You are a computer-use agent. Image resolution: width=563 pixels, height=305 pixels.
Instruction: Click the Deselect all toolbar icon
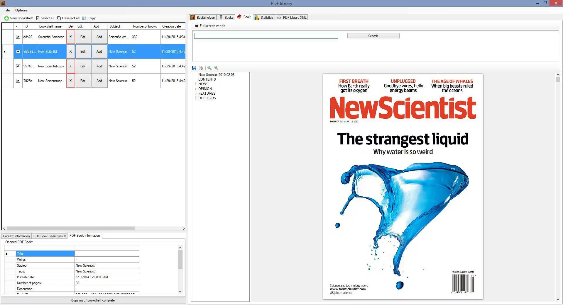pyautogui.click(x=59, y=18)
